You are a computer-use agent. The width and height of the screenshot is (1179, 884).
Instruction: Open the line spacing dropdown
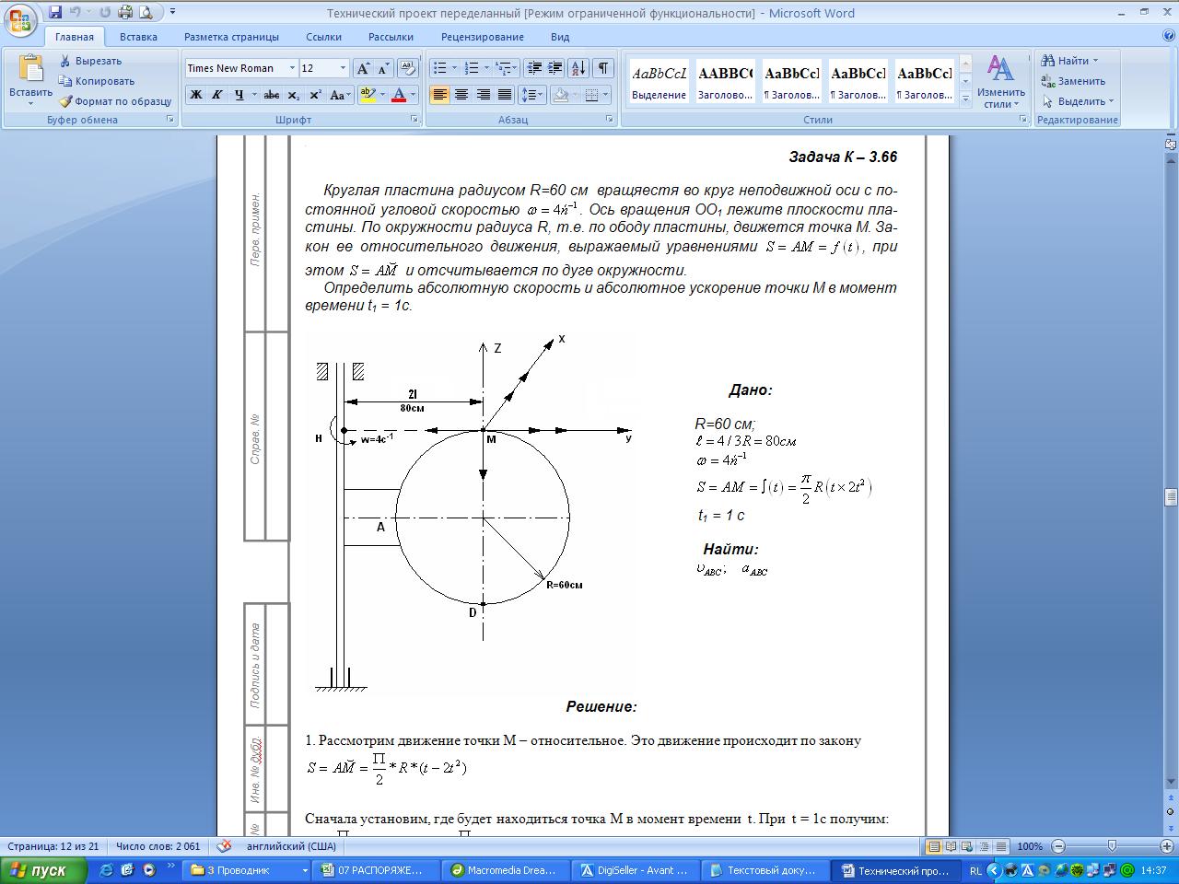click(x=532, y=94)
